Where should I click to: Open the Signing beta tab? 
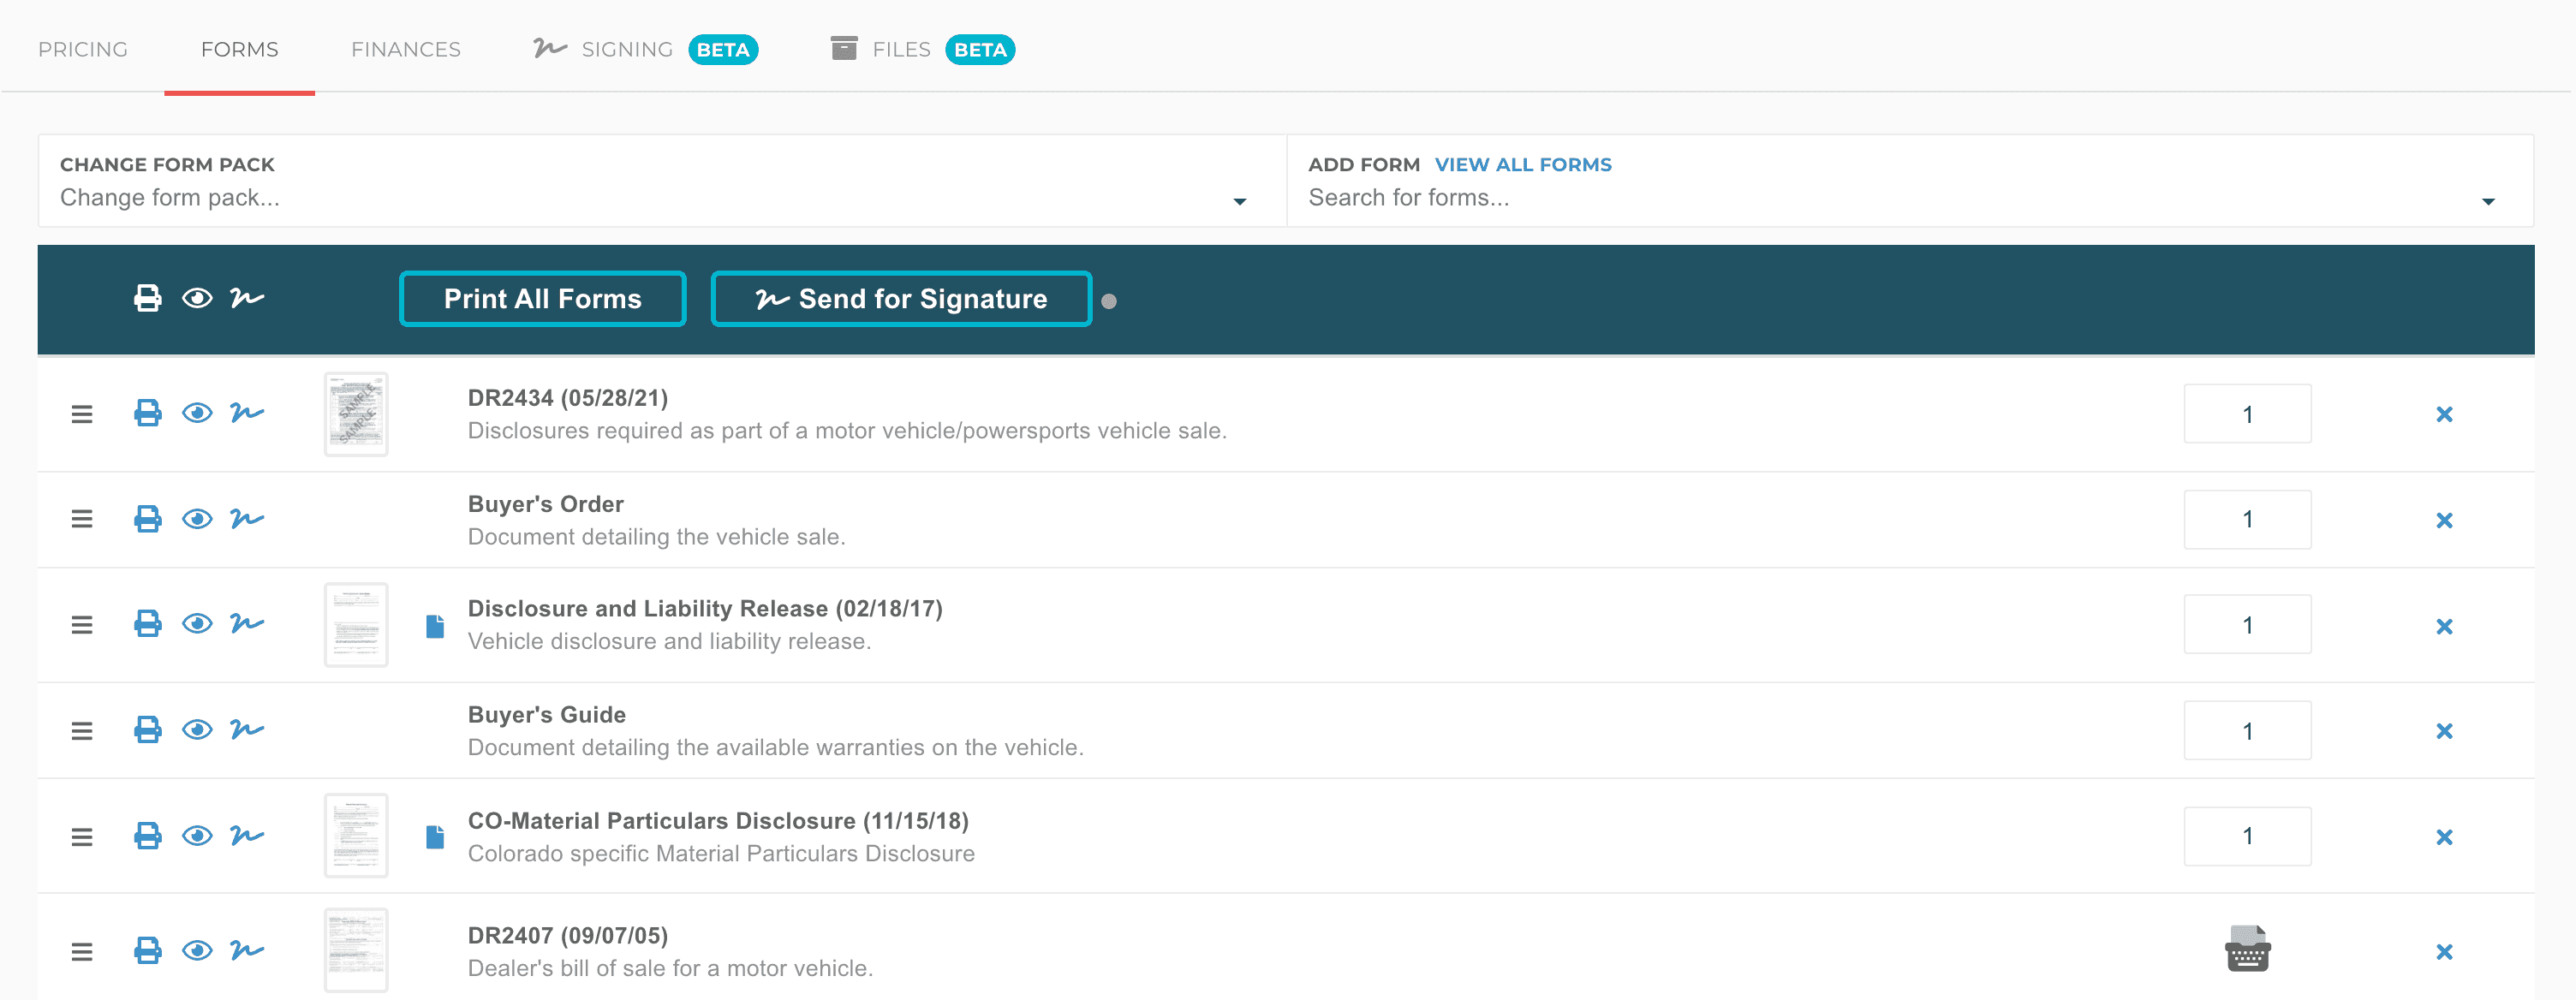click(627, 49)
